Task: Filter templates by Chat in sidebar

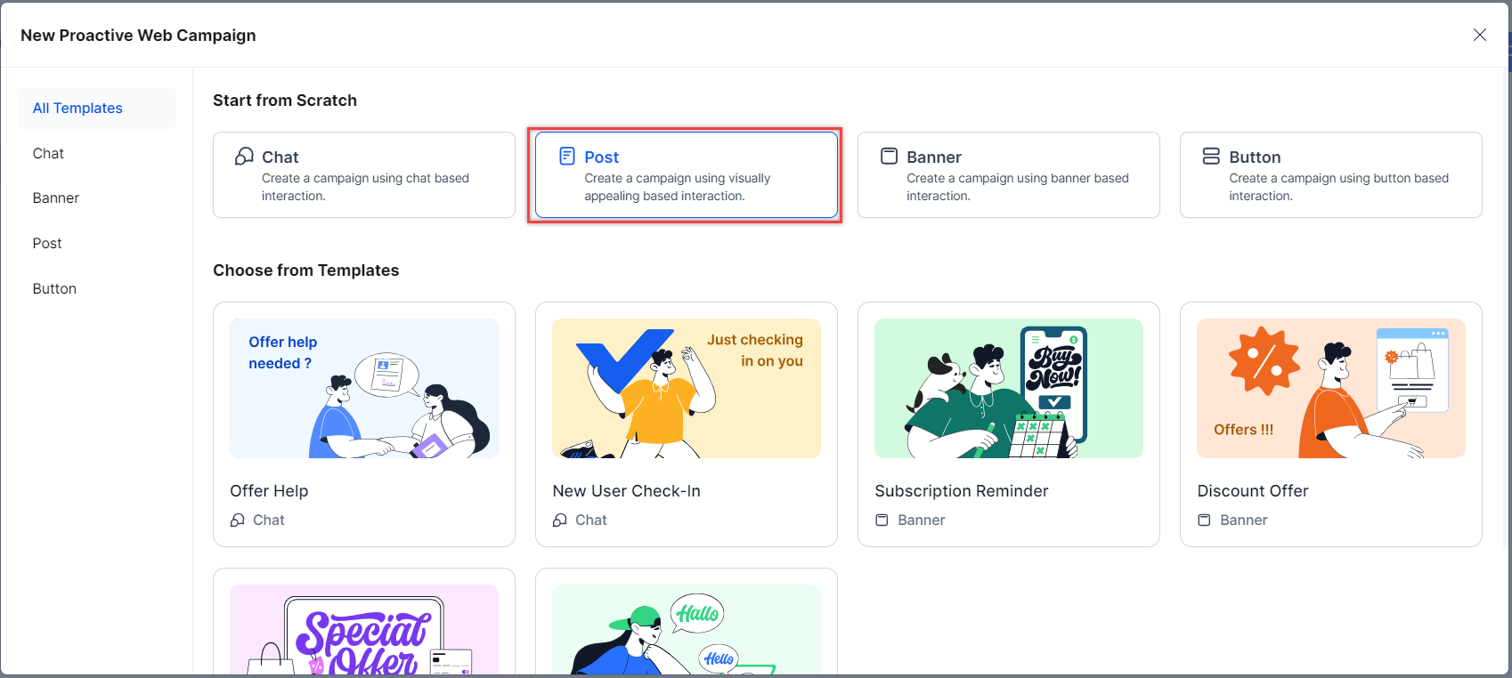Action: (49, 154)
